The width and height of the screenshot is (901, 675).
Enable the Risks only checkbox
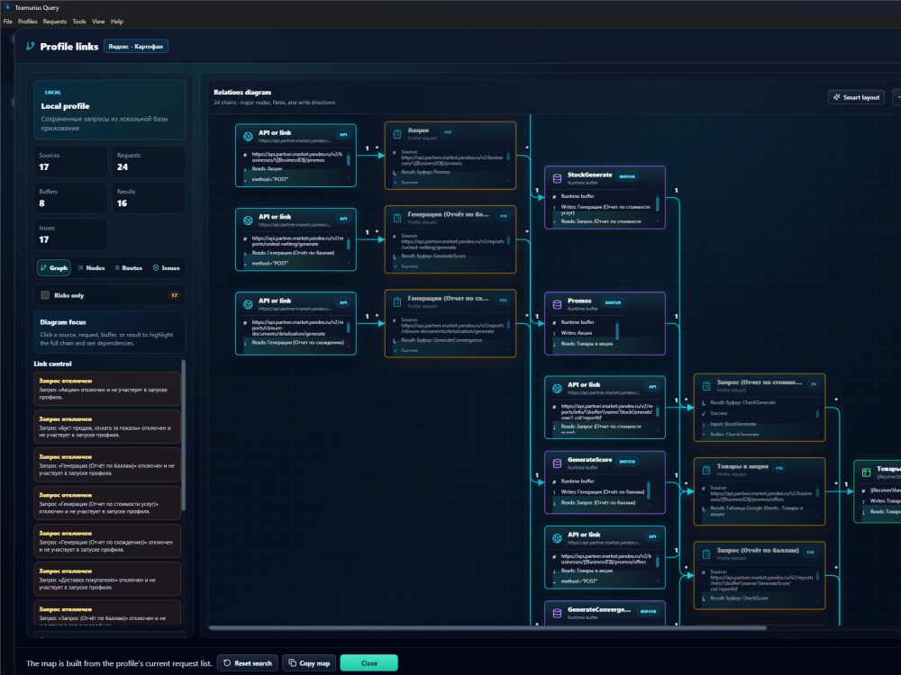(45, 295)
